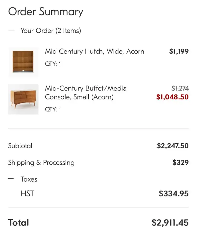Click the Mid Century Hutch, Wide, Acorn title

[94, 51]
